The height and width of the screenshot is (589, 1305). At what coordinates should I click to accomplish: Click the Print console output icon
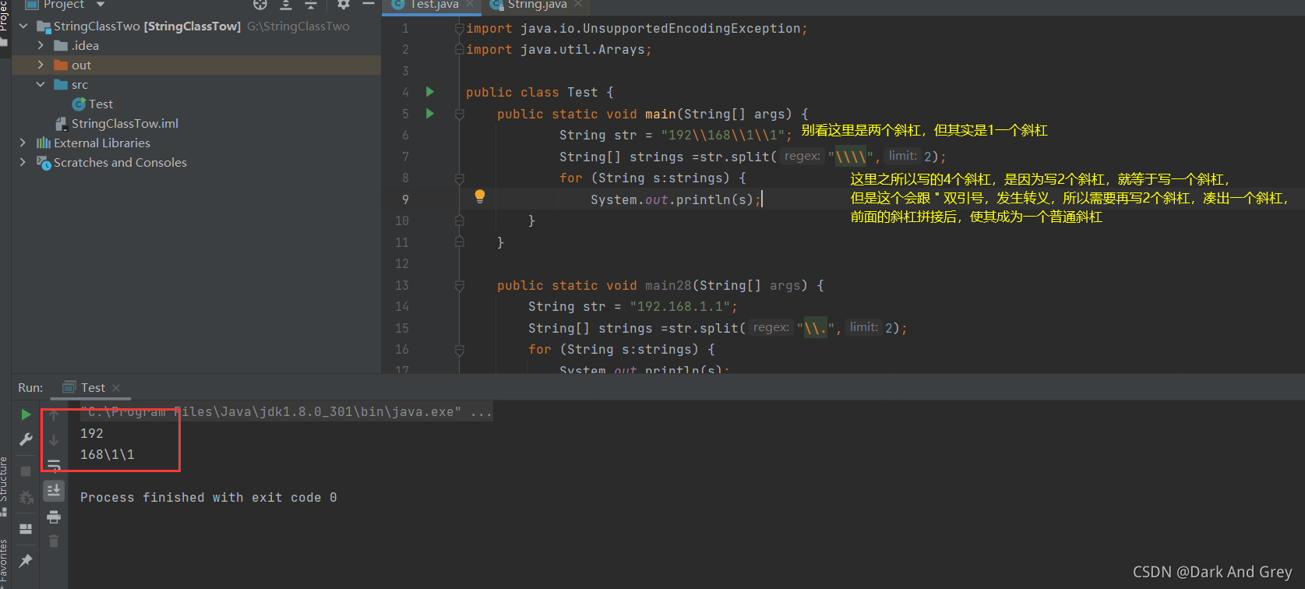point(54,517)
